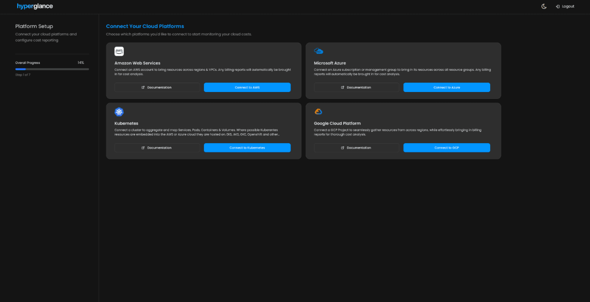This screenshot has height=302, width=590.
Task: Click the Overall Progress label
Action: 28,63
